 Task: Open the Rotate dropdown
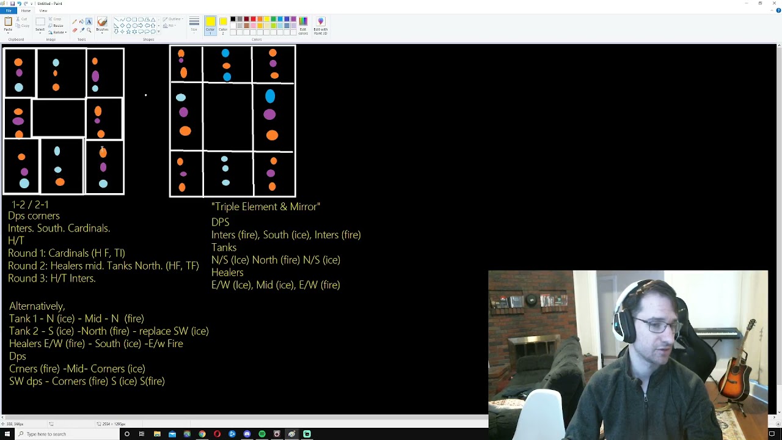pos(57,32)
